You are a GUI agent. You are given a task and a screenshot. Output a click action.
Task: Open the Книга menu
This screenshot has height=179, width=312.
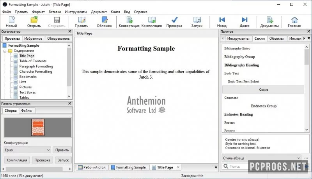(115, 12)
